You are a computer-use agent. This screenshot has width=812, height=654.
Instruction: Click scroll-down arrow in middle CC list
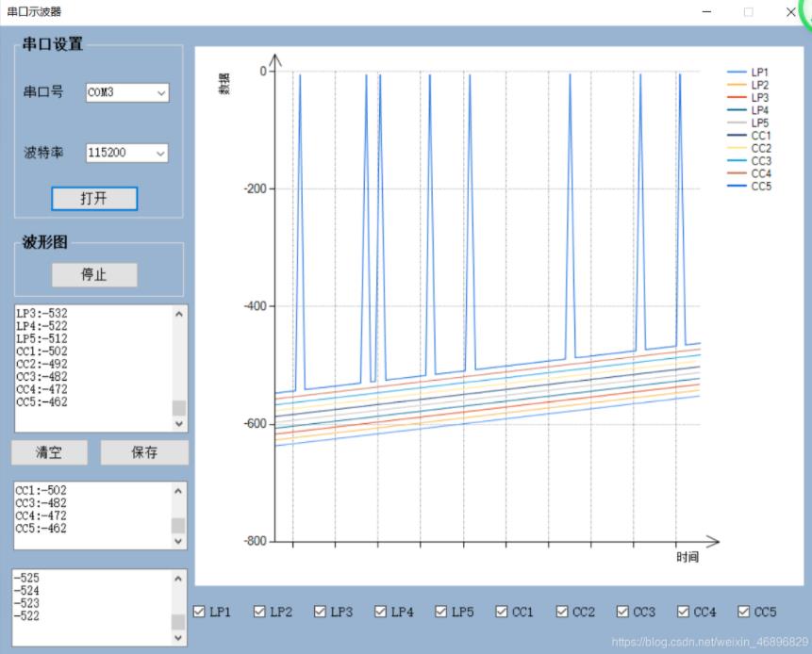[178, 540]
